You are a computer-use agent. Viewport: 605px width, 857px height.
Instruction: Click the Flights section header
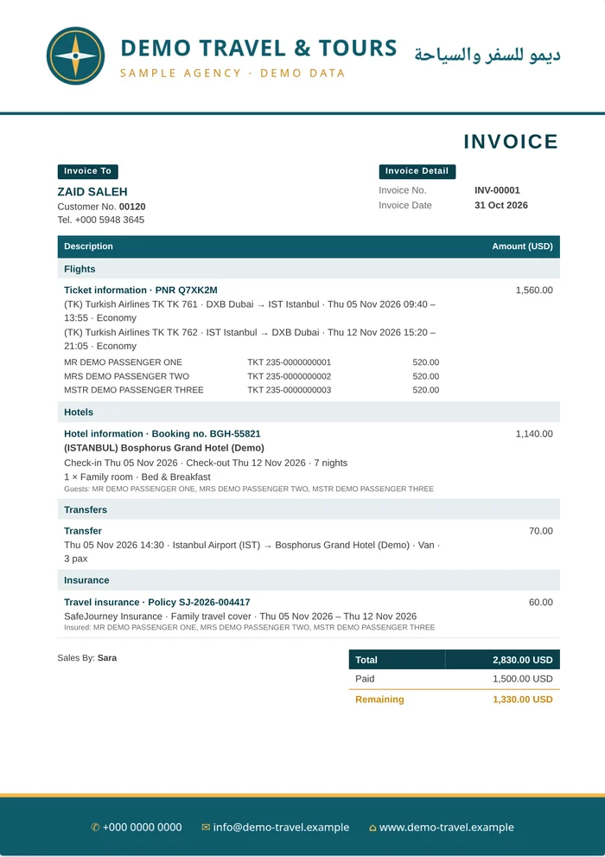click(x=309, y=269)
